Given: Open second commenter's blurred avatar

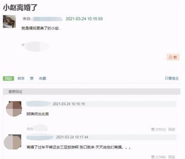Looking at the screenshot, I should pos(13,142).
